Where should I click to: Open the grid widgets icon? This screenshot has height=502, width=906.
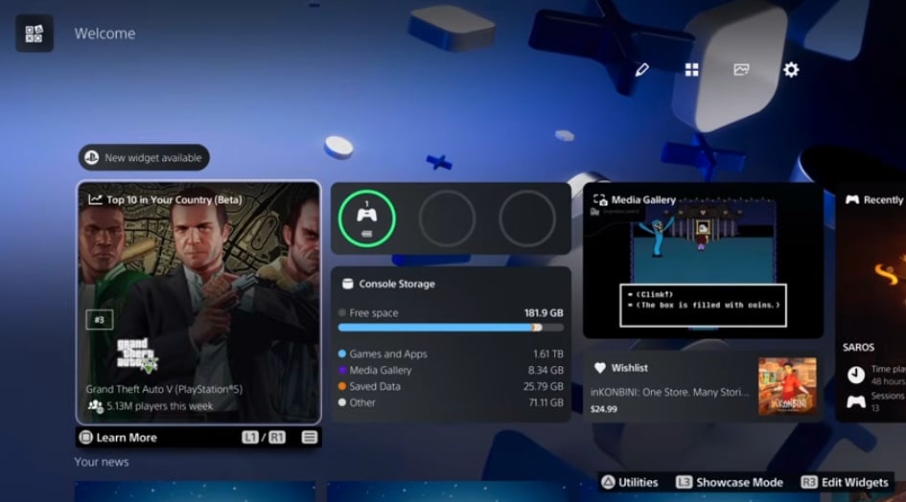691,70
